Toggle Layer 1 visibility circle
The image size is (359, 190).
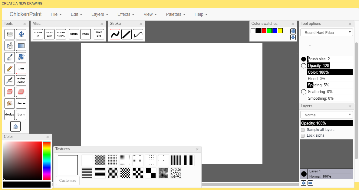point(304,174)
